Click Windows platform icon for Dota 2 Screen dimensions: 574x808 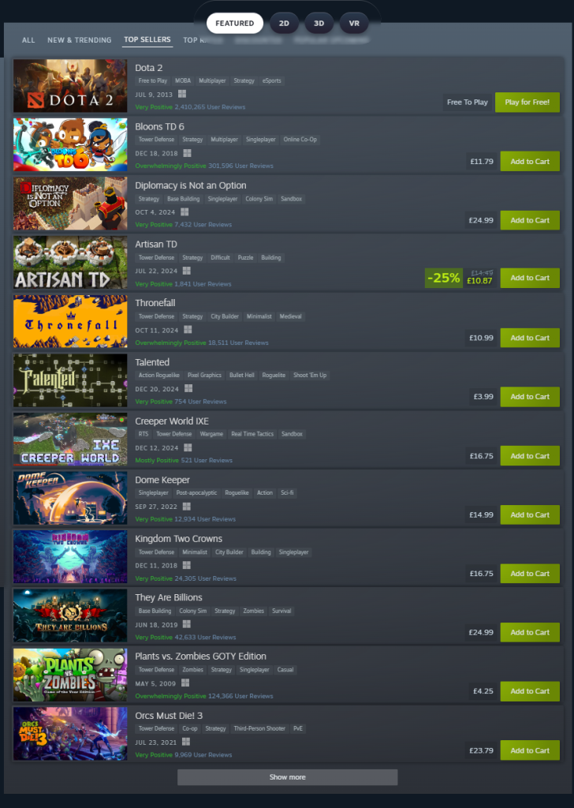click(181, 94)
